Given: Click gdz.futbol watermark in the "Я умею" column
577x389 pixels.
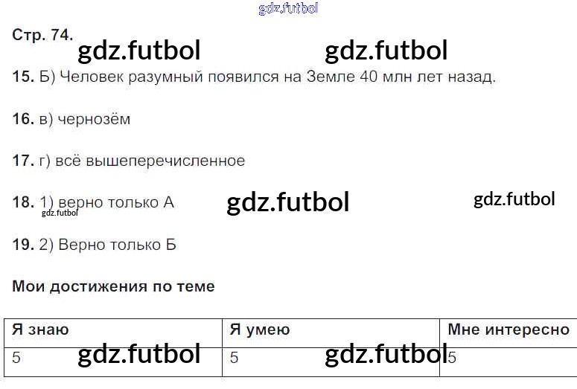Looking at the screenshot, I should pyautogui.click(x=386, y=354).
